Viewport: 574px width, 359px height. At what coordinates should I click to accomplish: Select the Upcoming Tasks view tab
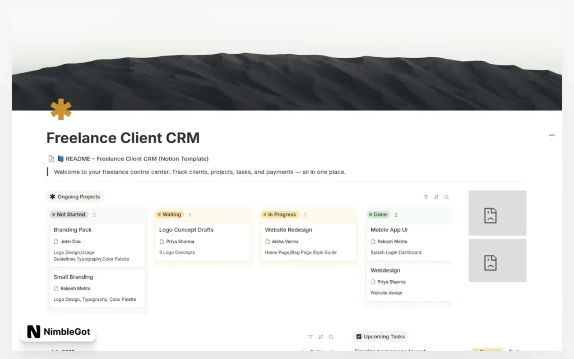[381, 337]
